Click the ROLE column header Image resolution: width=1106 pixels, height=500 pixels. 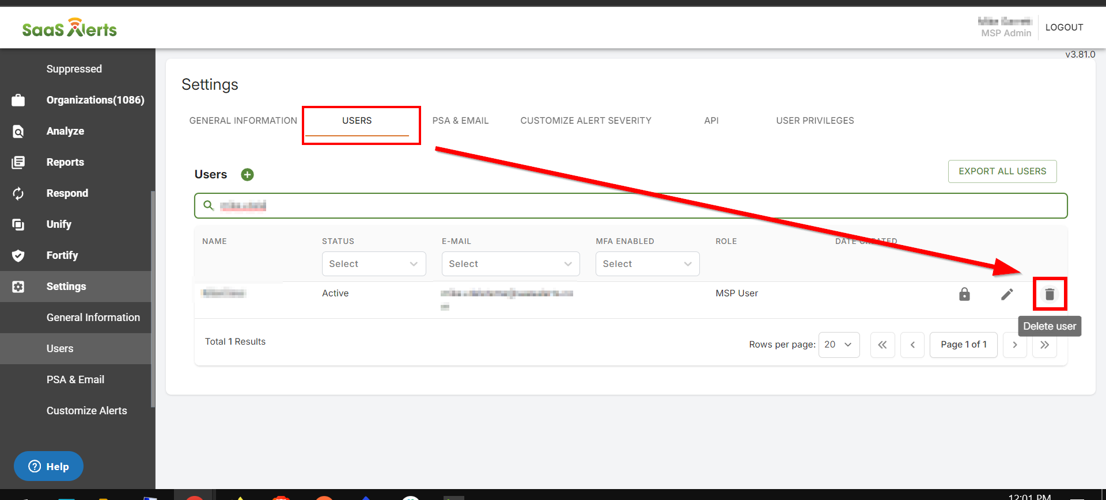(x=726, y=241)
